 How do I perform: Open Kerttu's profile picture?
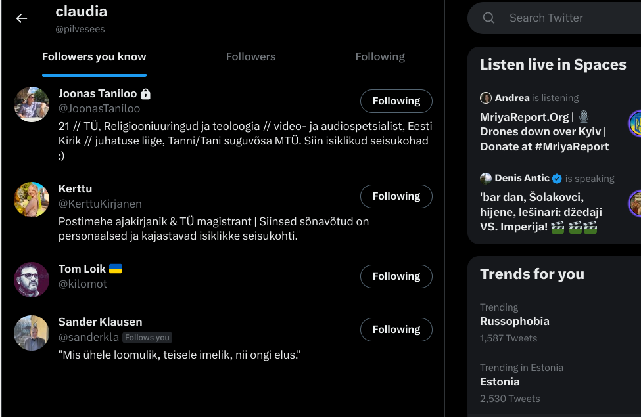(x=32, y=200)
